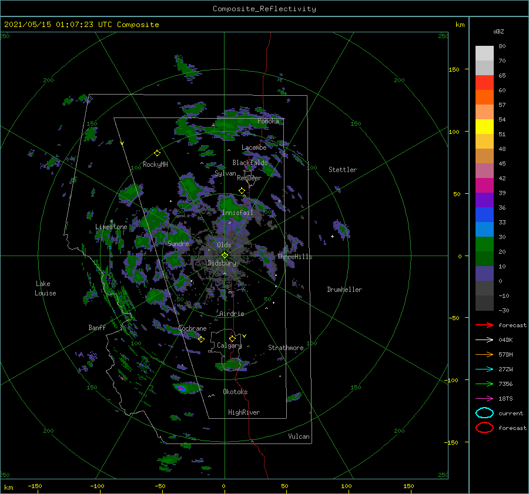Click the Stettler label
Viewport: 529px width, 494px height.
pos(343,170)
